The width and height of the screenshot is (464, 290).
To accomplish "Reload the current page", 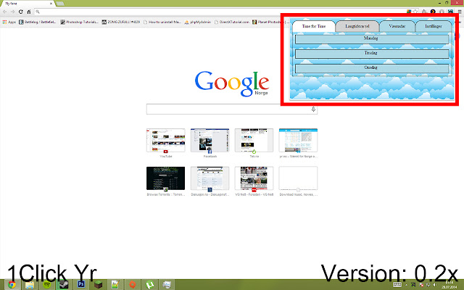I will 21,12.
